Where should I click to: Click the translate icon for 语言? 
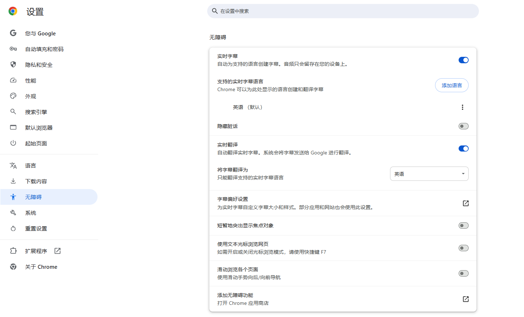[x=13, y=165]
